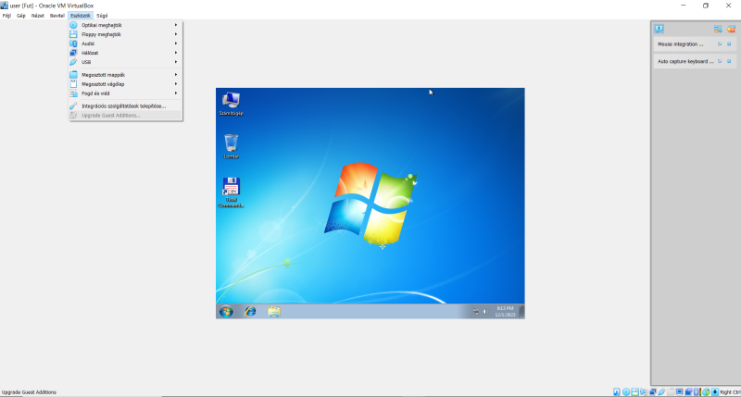
Task: Expand arrow beside Audió
Action: point(176,43)
